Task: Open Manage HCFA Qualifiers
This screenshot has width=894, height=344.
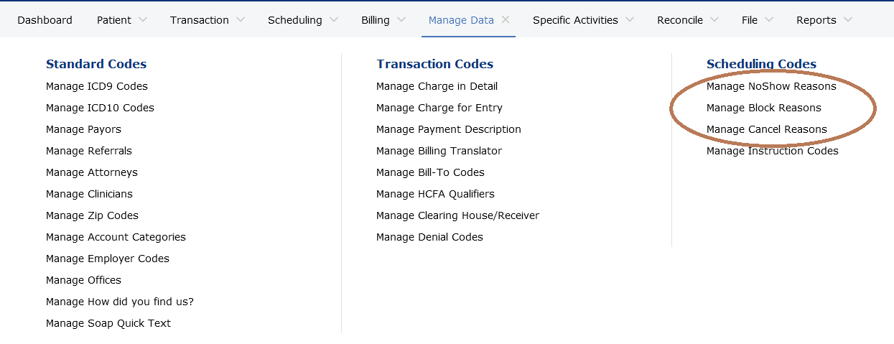Action: (435, 194)
